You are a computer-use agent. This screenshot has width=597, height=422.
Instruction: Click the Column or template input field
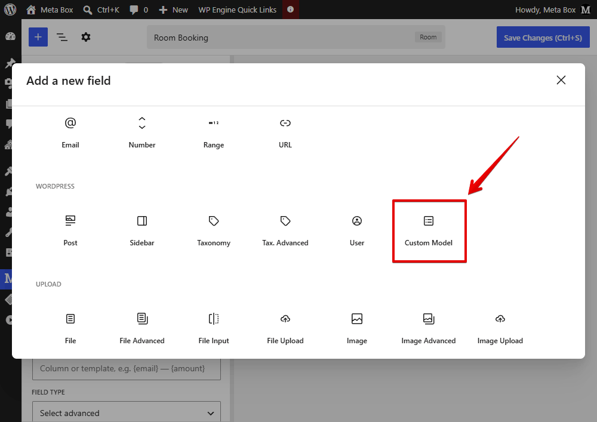127,368
